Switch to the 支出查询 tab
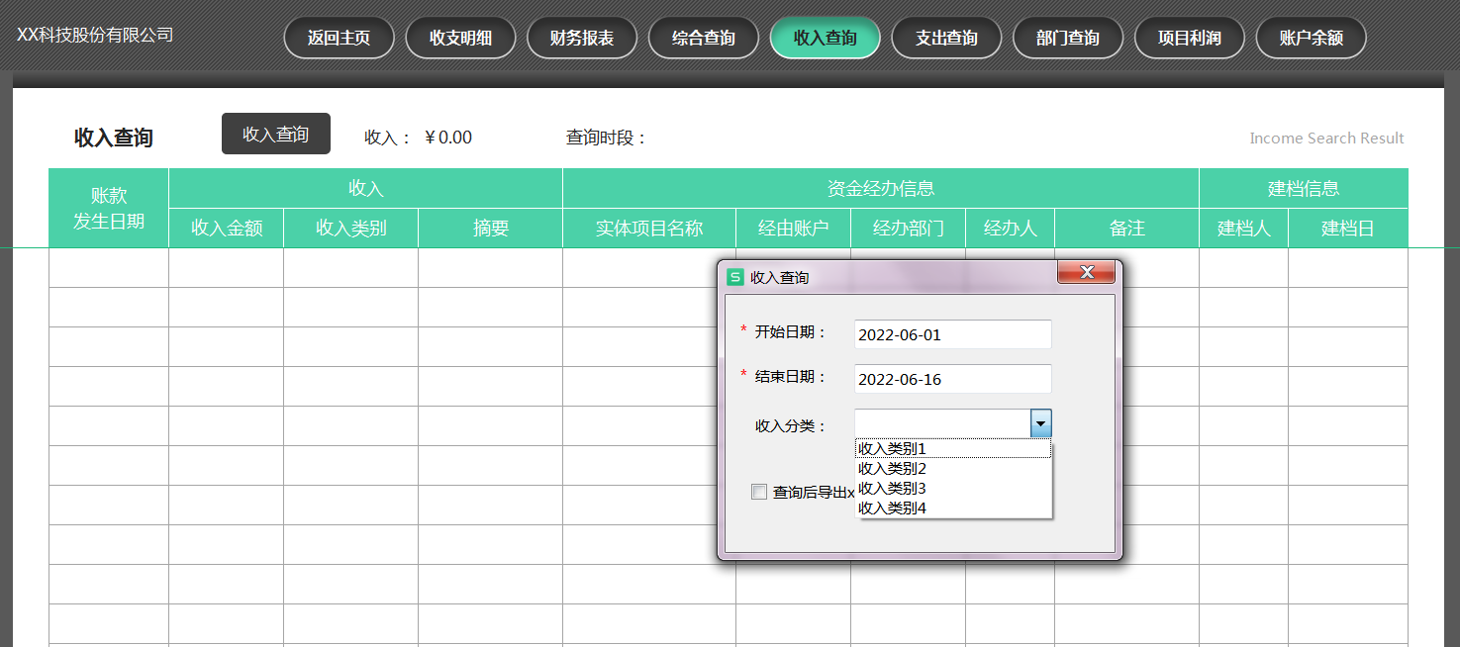 tap(946, 39)
